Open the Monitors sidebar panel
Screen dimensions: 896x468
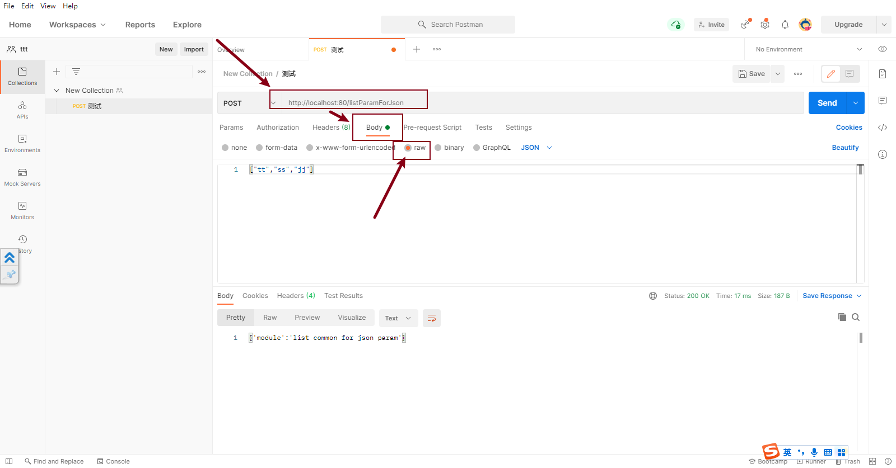coord(22,211)
